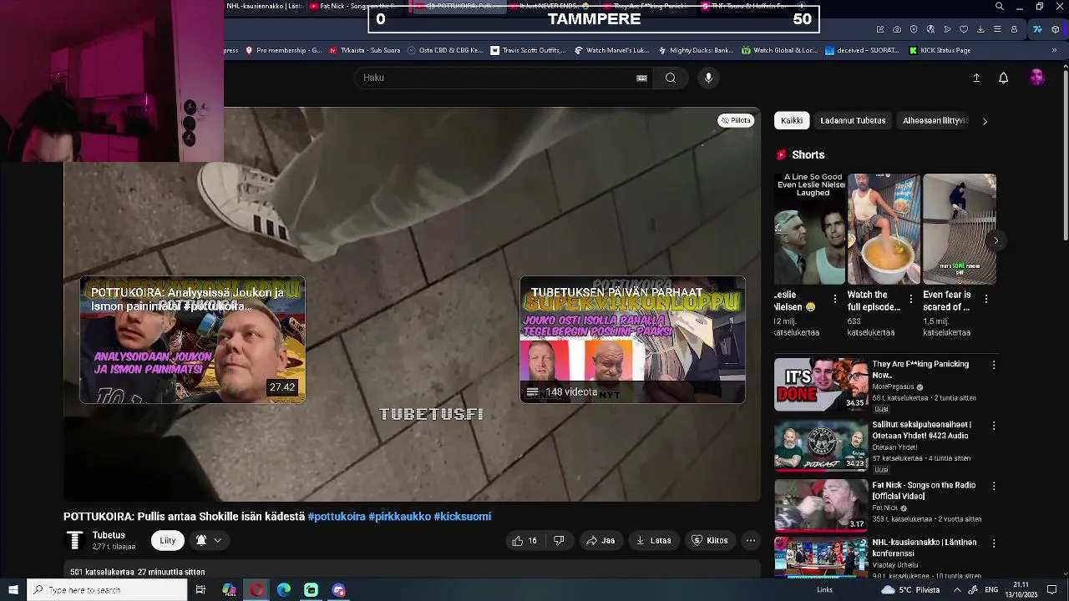The width and height of the screenshot is (1069, 601).
Task: Open Discord from taskbar
Action: click(338, 590)
